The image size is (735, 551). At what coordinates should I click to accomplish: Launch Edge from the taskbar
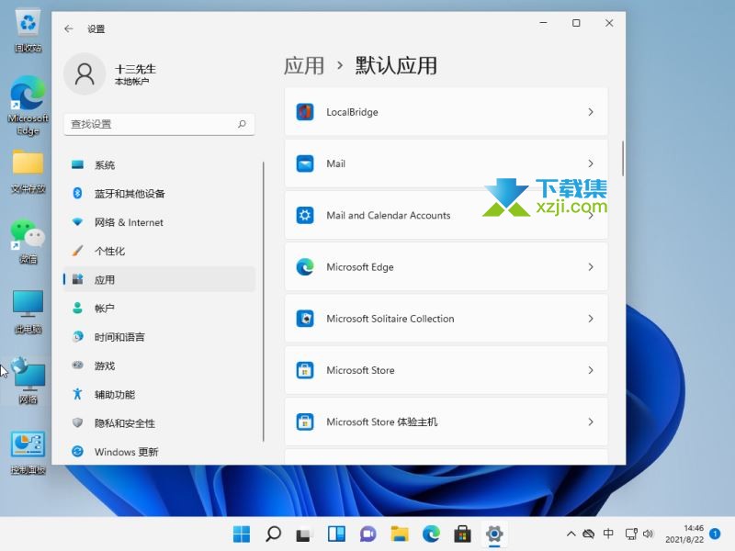pyautogui.click(x=431, y=534)
